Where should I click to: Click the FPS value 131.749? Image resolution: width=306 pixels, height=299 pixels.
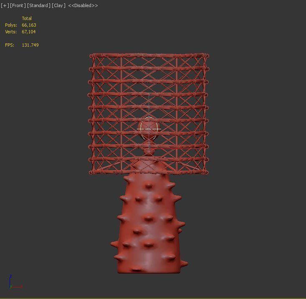[x=30, y=45]
